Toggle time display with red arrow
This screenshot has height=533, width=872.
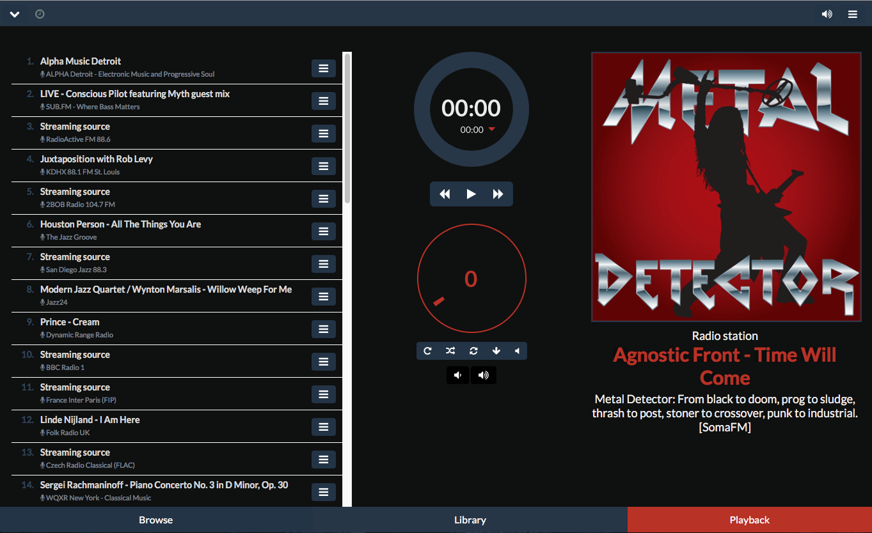(x=491, y=129)
